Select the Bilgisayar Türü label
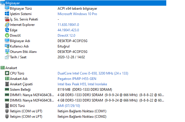Image resolution: width=185 pixels, height=122 pixels. pos(21,9)
